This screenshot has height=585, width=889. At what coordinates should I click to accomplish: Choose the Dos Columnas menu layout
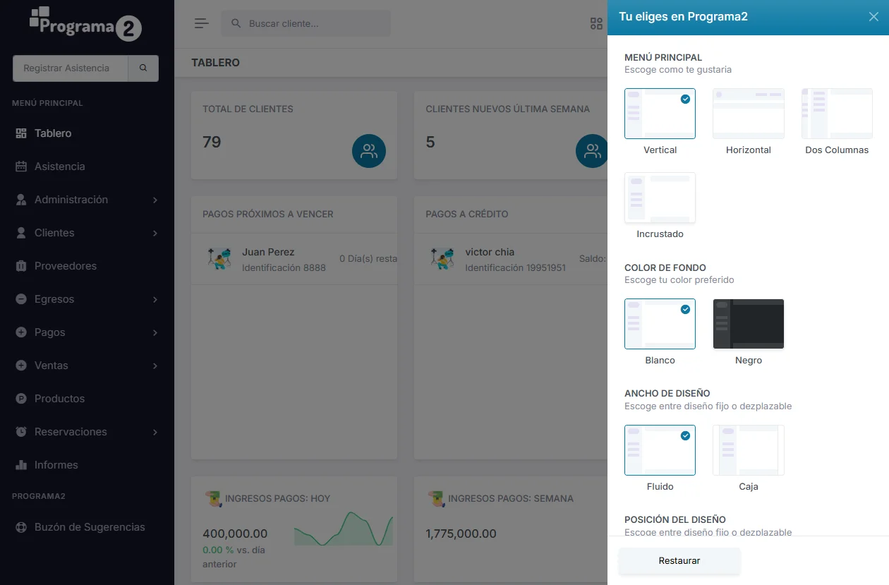click(837, 114)
